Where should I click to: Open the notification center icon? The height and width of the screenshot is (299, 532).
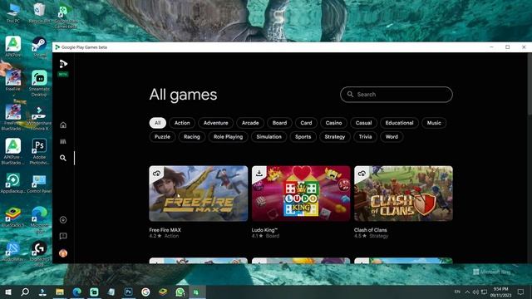click(x=521, y=292)
